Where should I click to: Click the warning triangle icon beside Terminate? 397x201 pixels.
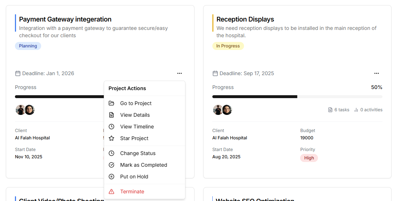pos(111,192)
